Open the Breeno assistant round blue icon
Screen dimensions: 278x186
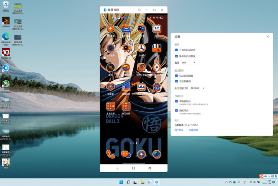110,48
